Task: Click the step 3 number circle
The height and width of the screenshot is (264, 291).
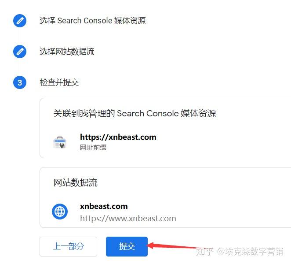Action: (20, 82)
